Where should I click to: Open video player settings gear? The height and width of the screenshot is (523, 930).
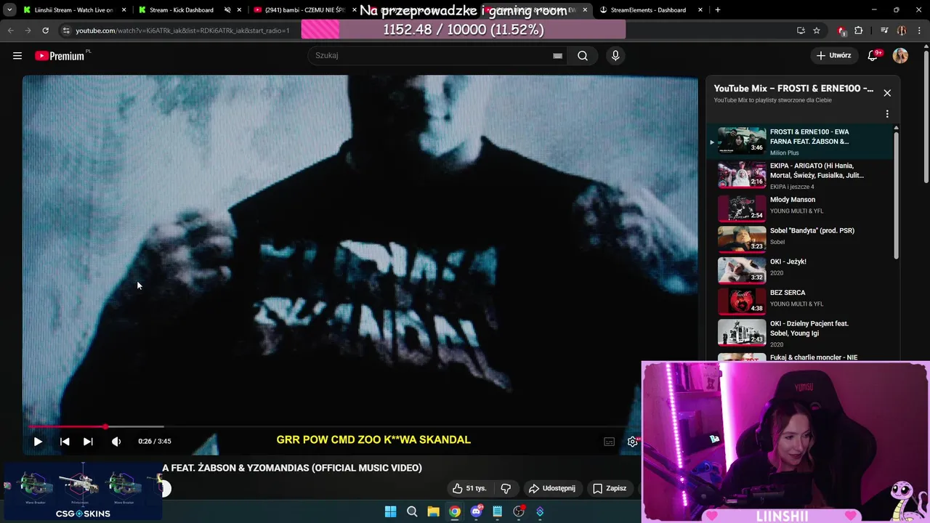(633, 442)
